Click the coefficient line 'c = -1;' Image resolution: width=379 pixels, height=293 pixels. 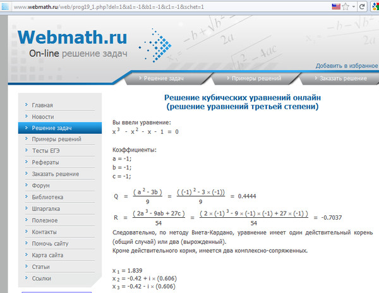point(121,176)
